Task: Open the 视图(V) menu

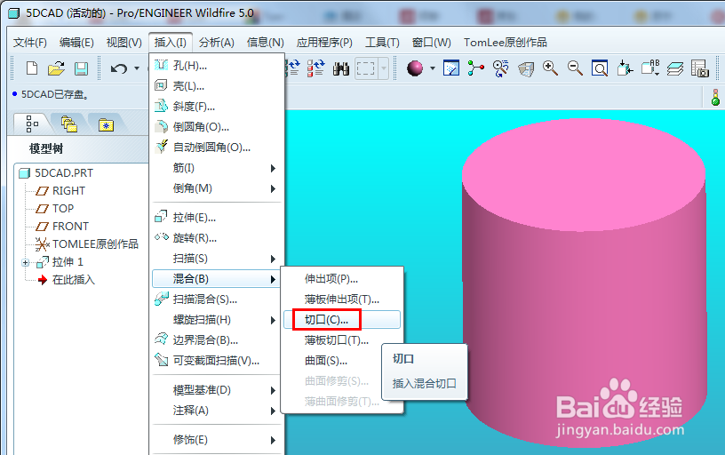Action: [123, 43]
